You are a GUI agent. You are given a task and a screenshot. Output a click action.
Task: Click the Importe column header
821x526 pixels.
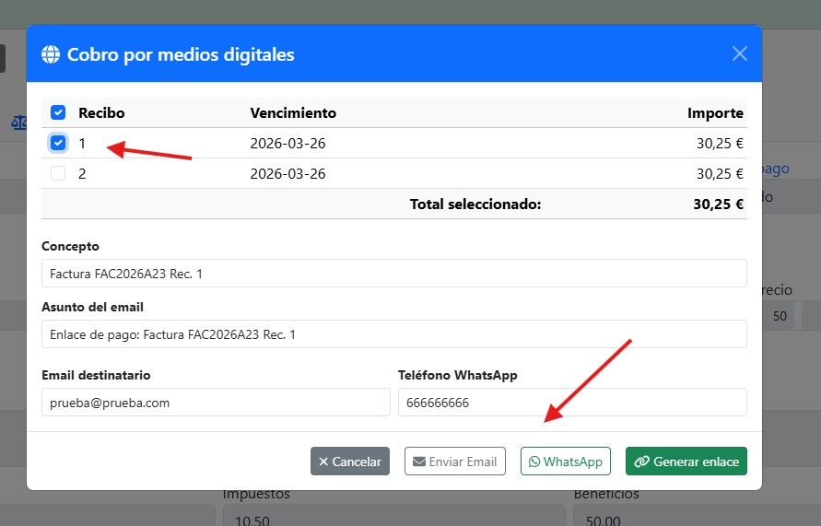click(x=715, y=113)
